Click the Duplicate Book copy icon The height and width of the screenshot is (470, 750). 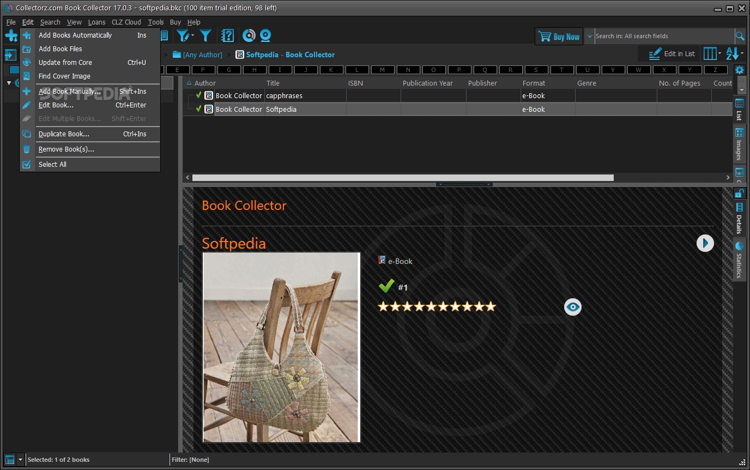click(x=26, y=134)
